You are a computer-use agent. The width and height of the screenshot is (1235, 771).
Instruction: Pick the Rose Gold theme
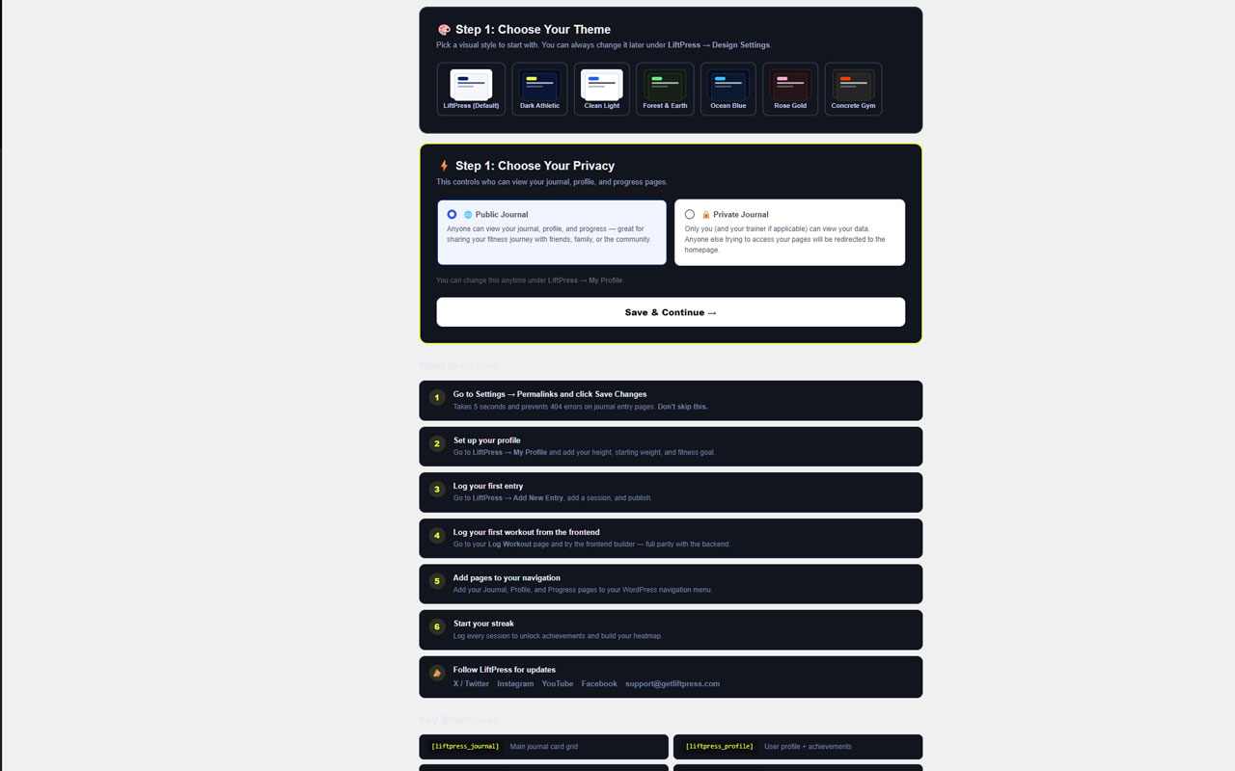click(x=790, y=89)
